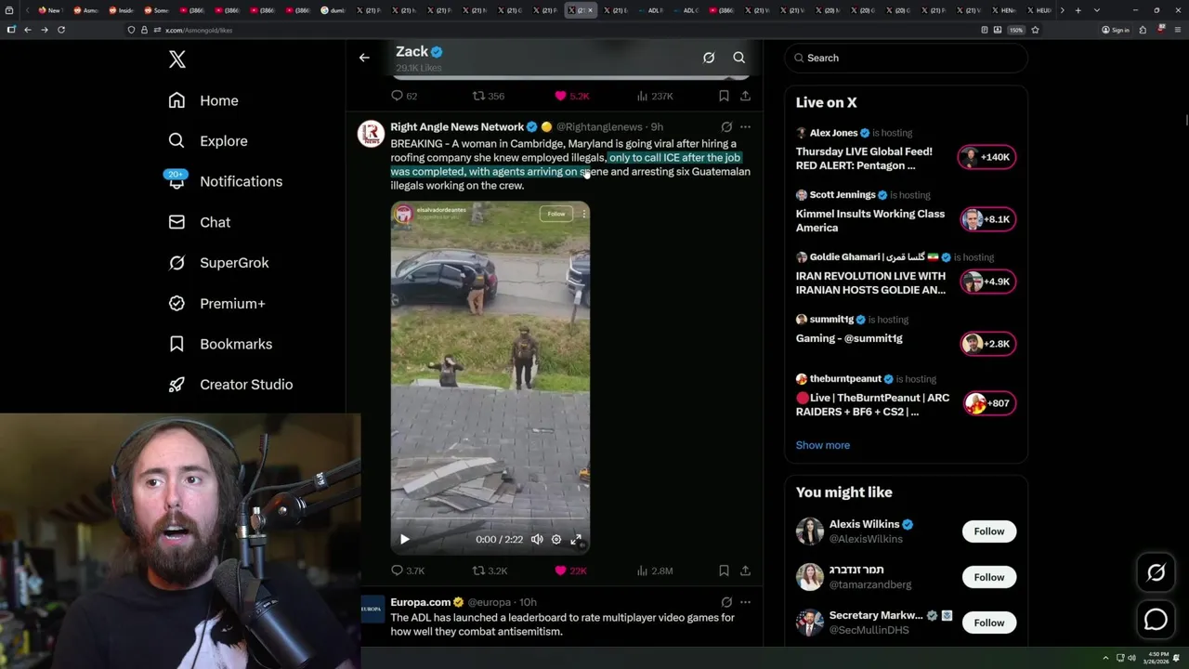Follow Alexis Wilkins

pyautogui.click(x=989, y=531)
